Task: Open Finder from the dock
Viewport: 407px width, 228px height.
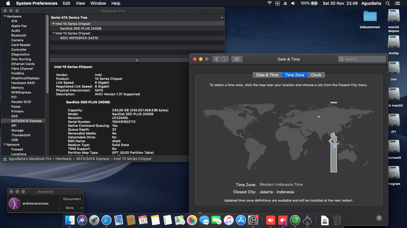Action: click(70, 220)
